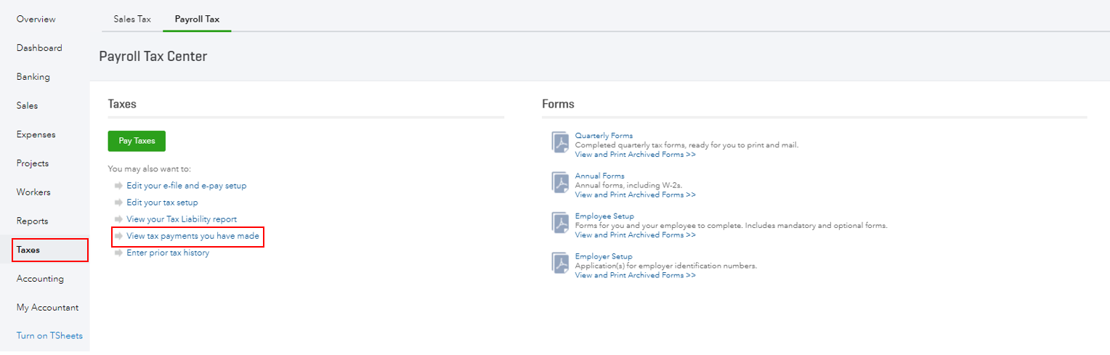Open Edit your e-file and e-pay setup

click(186, 186)
